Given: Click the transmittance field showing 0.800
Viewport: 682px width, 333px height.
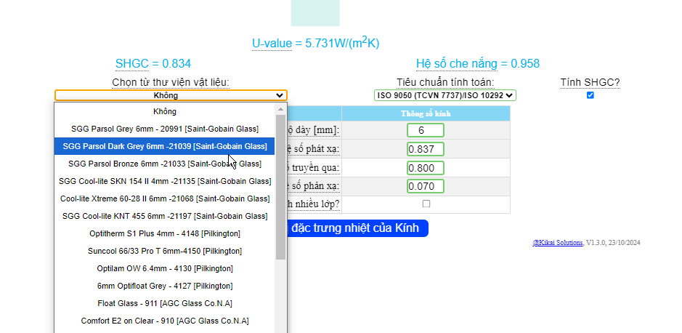Looking at the screenshot, I should coord(426,167).
